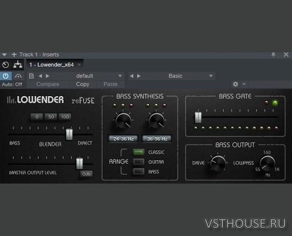The width and height of the screenshot is (292, 236).
Task: Select the 50 blender preset button
Action: [51, 117]
